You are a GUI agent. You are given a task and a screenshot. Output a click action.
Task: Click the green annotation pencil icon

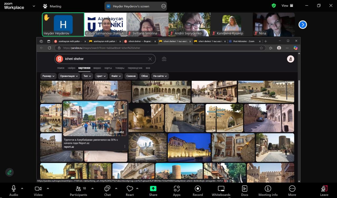pos(9,172)
